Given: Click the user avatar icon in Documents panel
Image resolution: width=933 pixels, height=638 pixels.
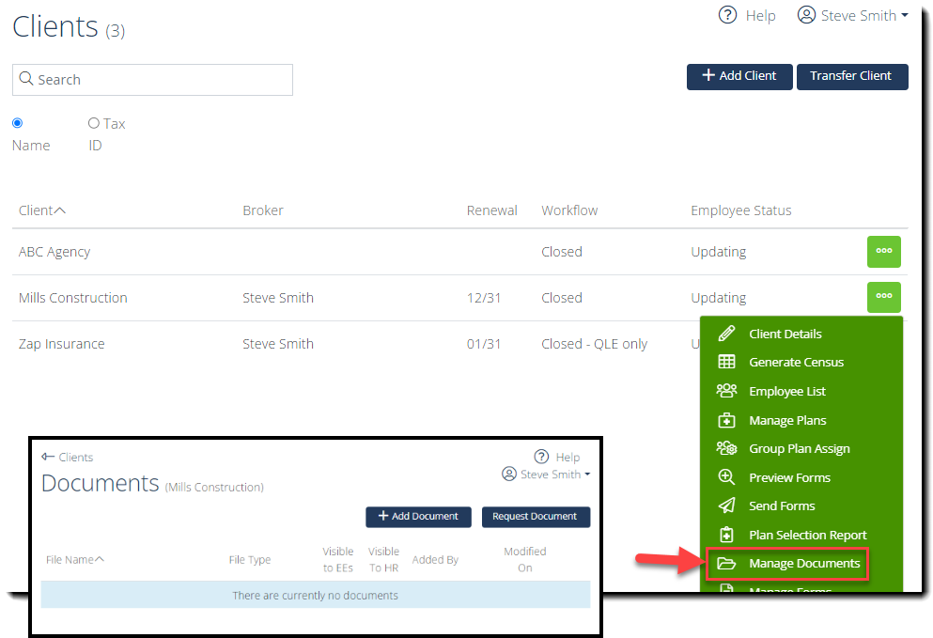Looking at the screenshot, I should coord(508,474).
